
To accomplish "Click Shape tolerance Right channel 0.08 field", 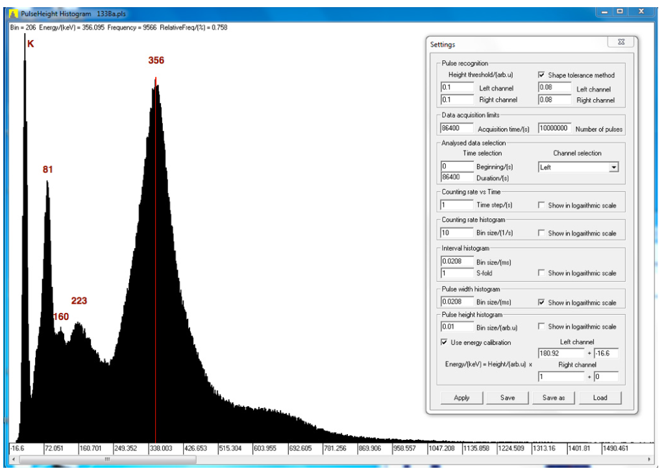I will [555, 100].
